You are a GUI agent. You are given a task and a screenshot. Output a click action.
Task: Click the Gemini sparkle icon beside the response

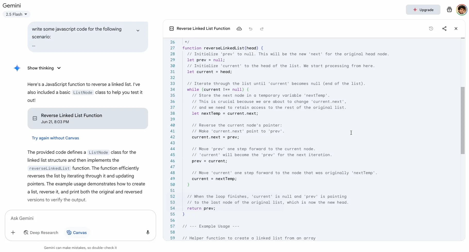point(17,68)
